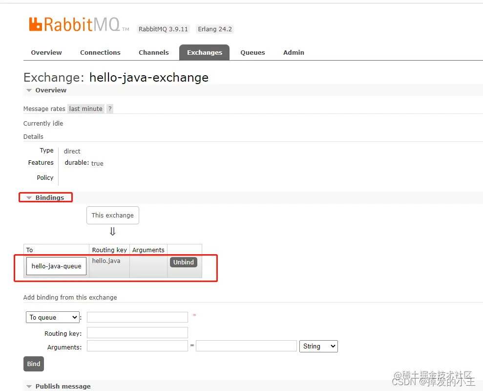Image resolution: width=483 pixels, height=391 pixels.
Task: Switch to the Connections tab
Action: point(100,52)
